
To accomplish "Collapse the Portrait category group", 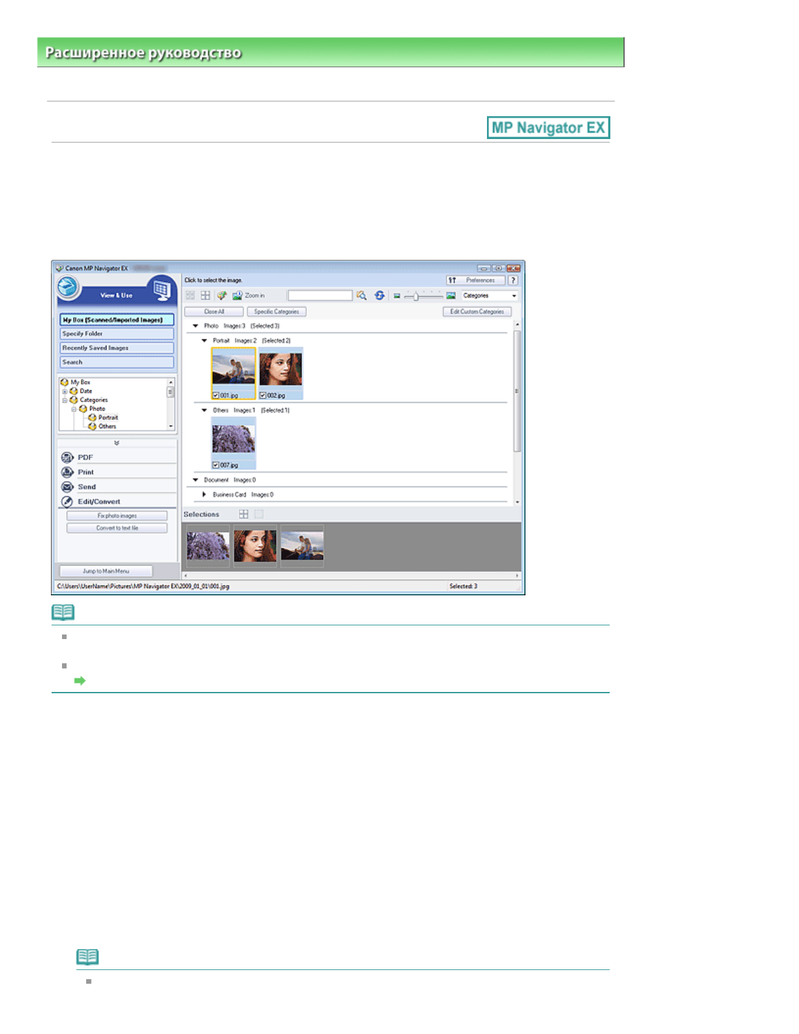I will tap(204, 341).
